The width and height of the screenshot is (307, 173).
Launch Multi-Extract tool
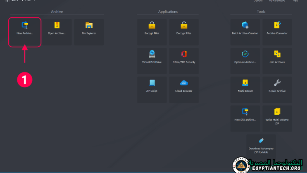point(245,90)
